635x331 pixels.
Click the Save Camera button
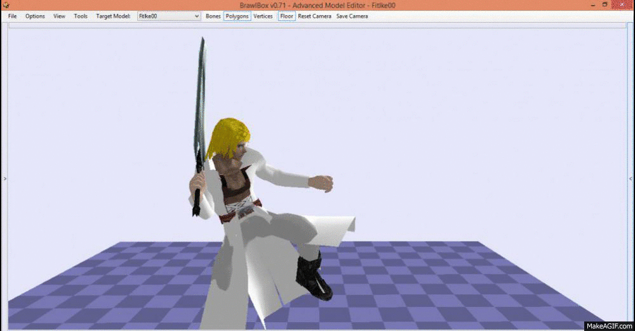click(x=352, y=16)
